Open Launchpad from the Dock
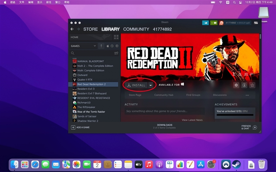Viewport: 276px width, 172px height. [25, 164]
